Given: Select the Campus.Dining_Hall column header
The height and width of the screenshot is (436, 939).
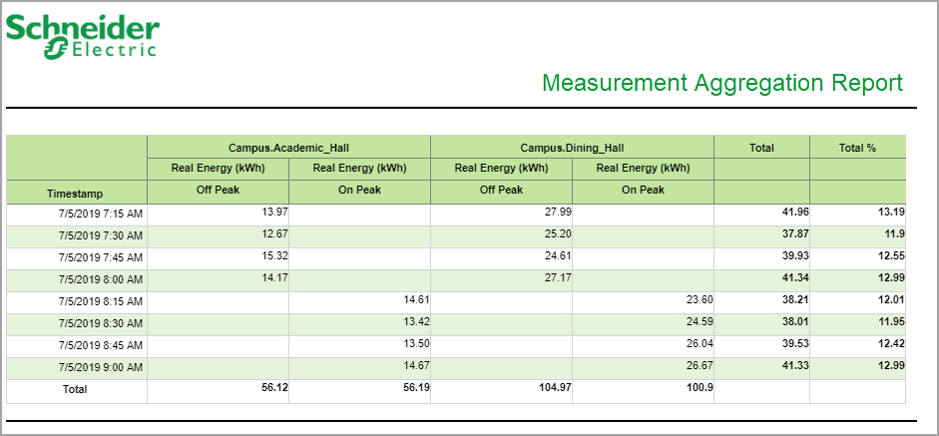Looking at the screenshot, I should click(x=572, y=147).
